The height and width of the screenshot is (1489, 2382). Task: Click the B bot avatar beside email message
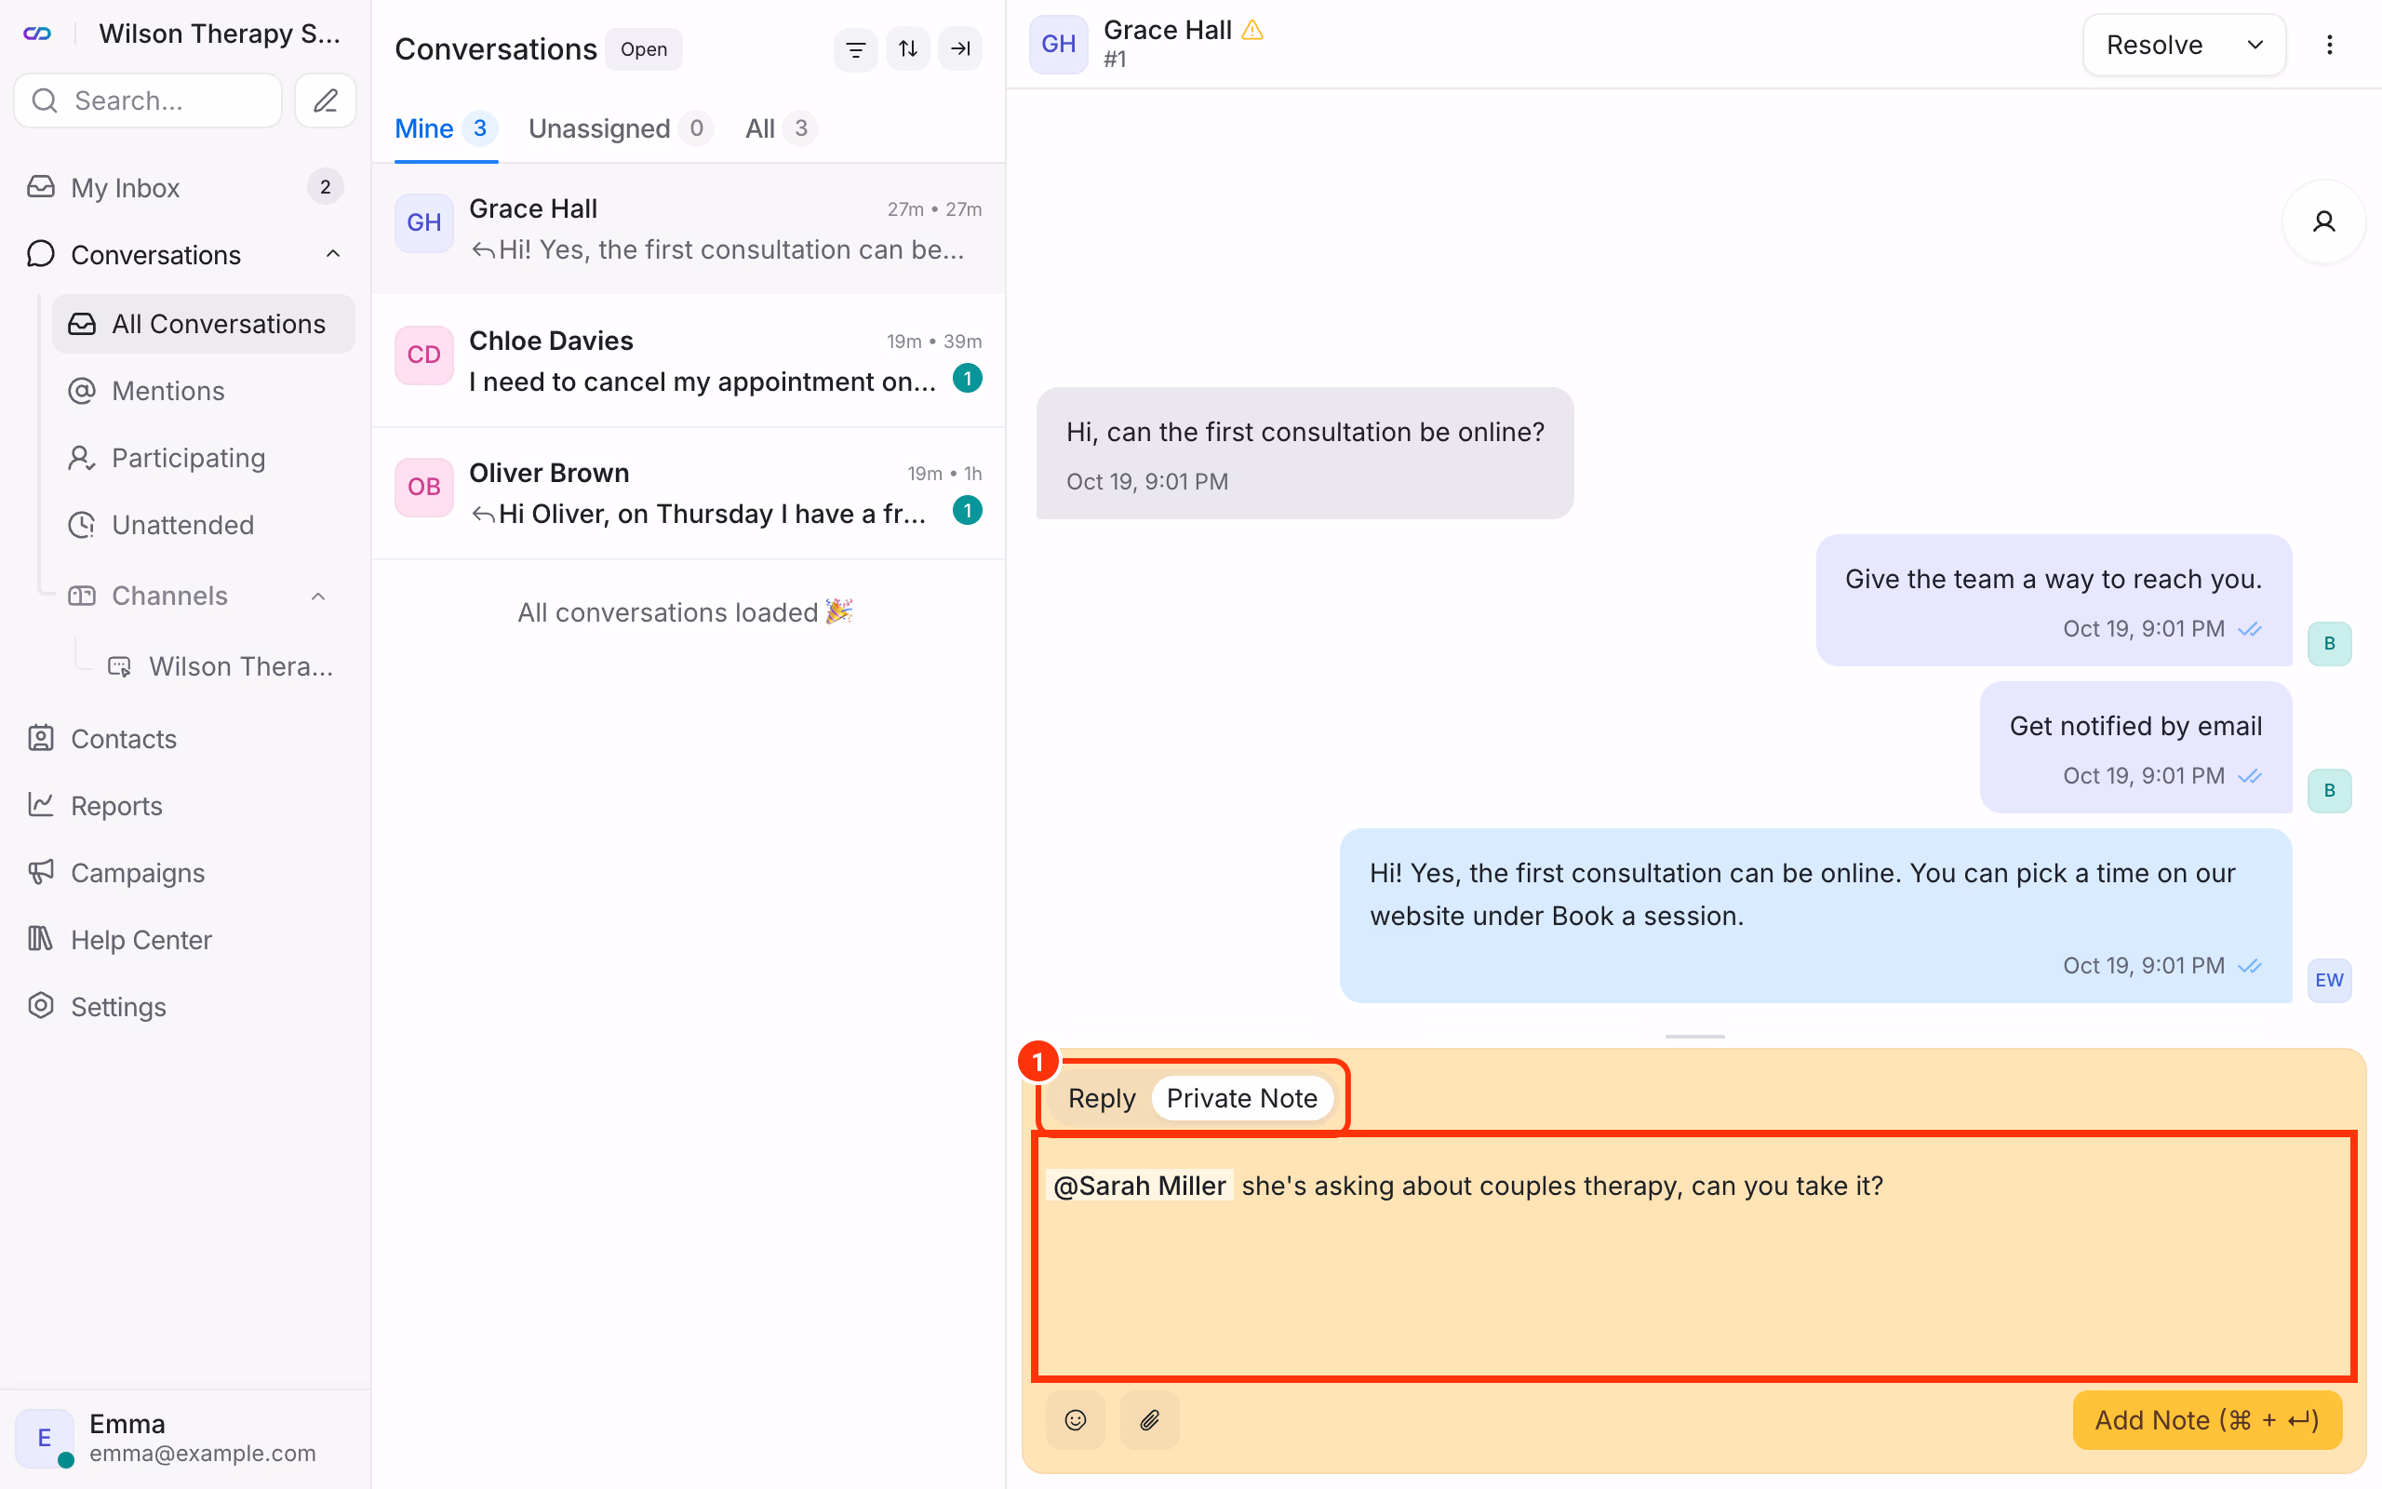click(x=2329, y=790)
